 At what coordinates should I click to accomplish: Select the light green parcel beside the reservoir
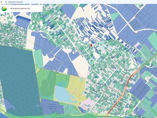[38, 59]
